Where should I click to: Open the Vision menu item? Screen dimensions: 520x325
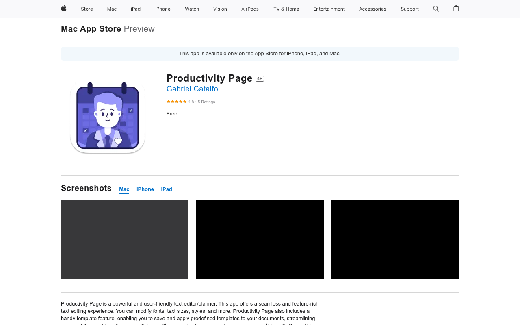[x=220, y=9]
